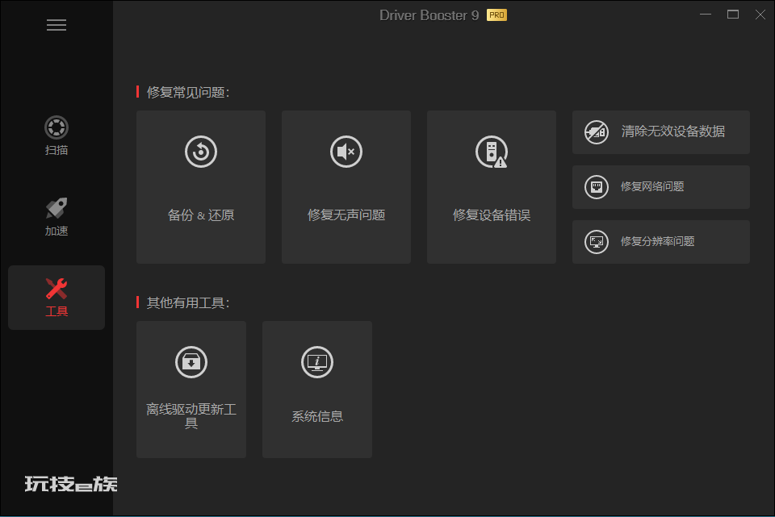Close the Driver Booster window
This screenshot has width=775, height=517.
click(x=760, y=15)
